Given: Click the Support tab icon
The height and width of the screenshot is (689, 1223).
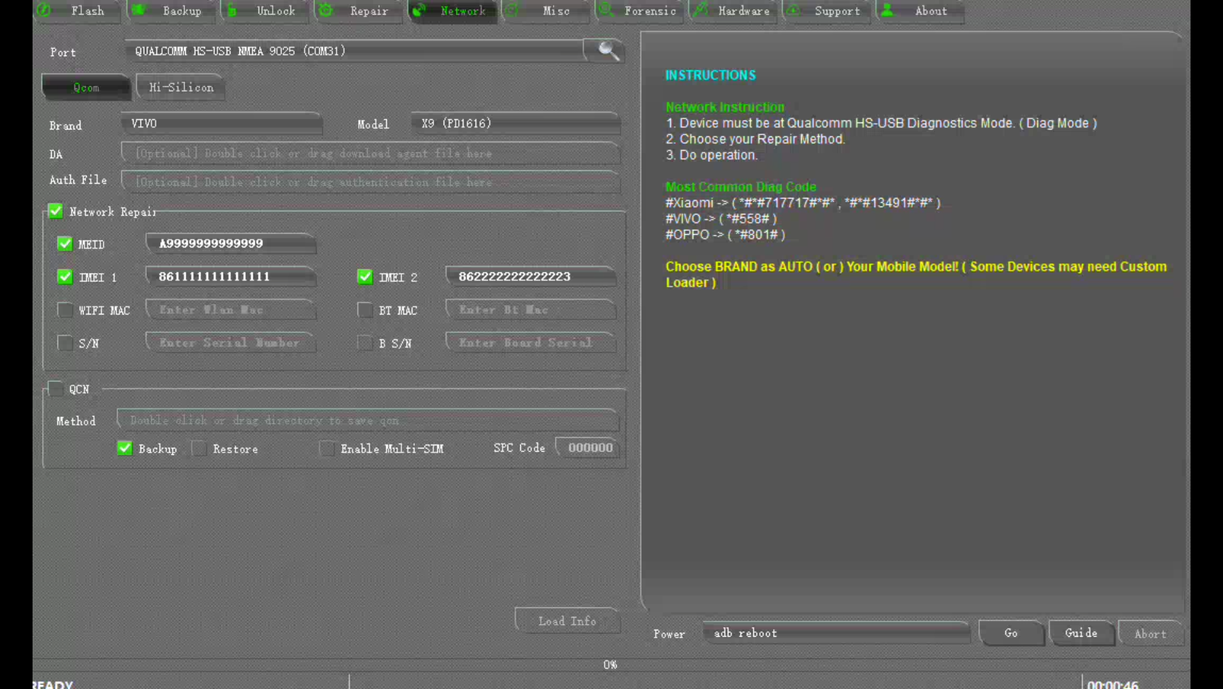Looking at the screenshot, I should coord(793,10).
